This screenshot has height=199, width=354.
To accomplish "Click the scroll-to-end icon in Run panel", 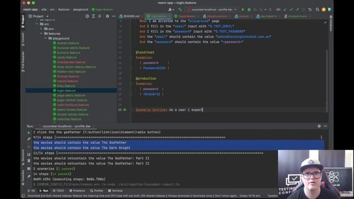I will [29, 154].
